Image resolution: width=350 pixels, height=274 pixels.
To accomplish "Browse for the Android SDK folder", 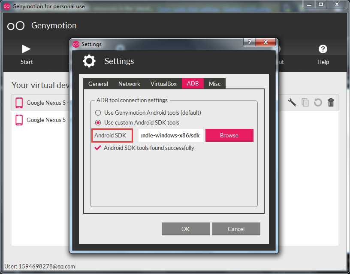I will (x=229, y=135).
